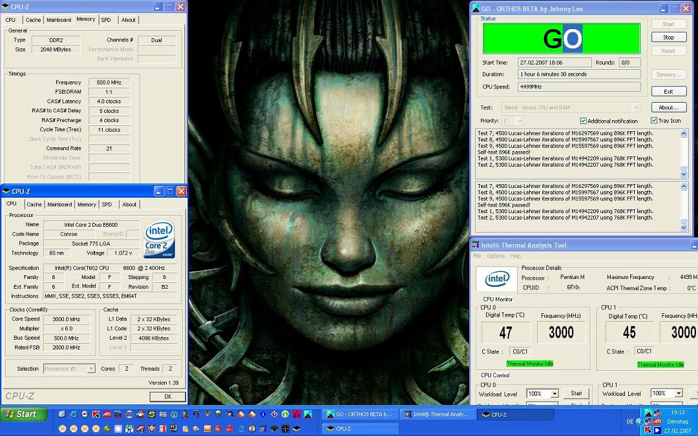Click the blue play-arrow tray icon
This screenshot has height=436, width=698.
tap(657, 430)
